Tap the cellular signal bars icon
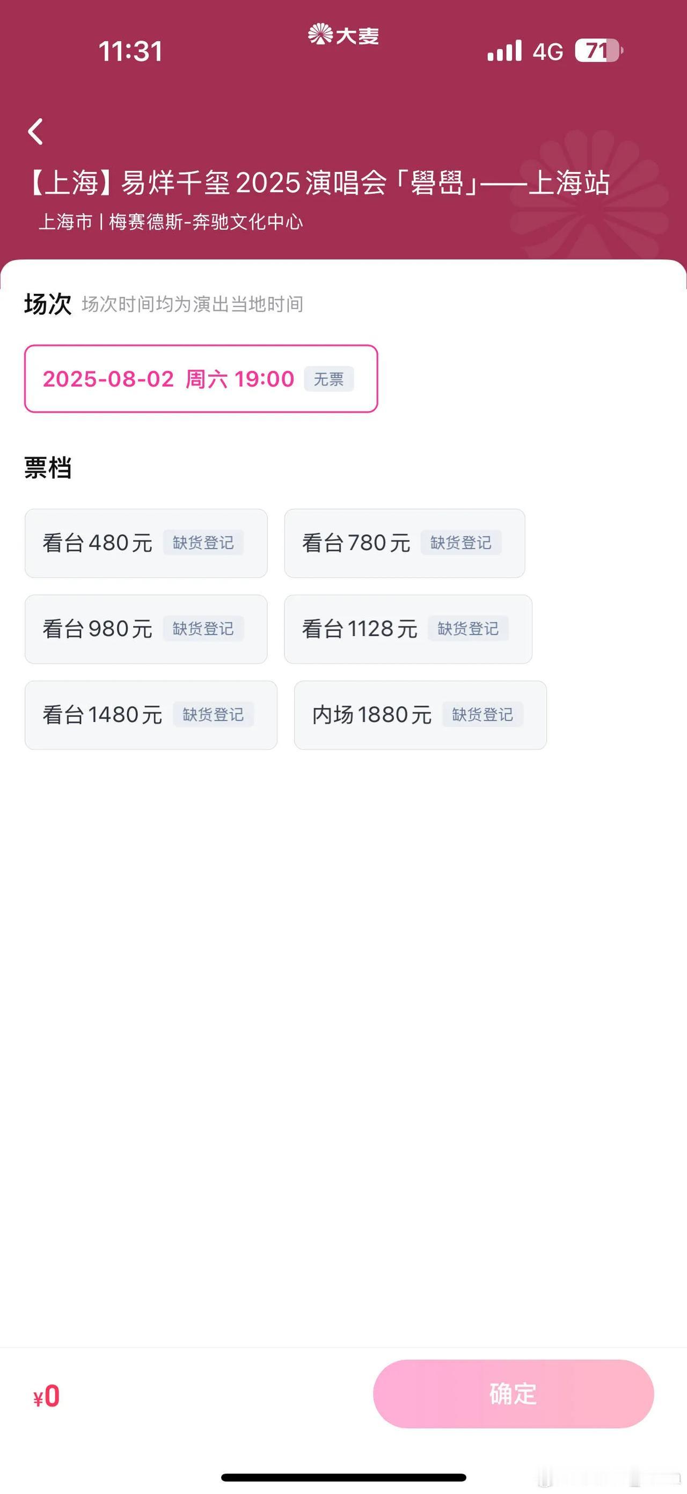This screenshot has height=1494, width=687. tap(505, 51)
